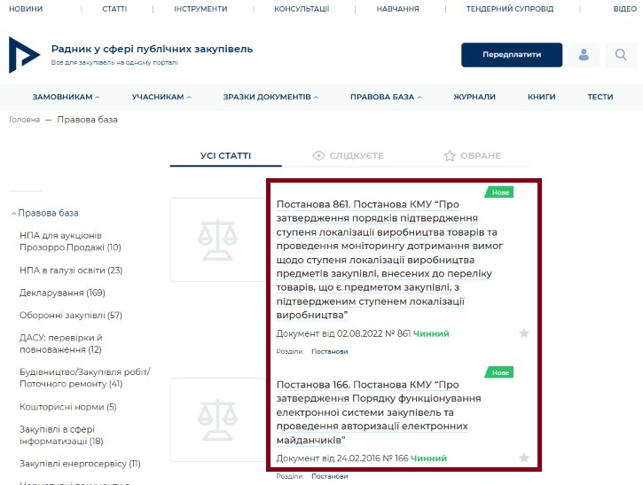The height and width of the screenshot is (485, 643).
Task: Open the user profile icon
Action: click(x=584, y=55)
